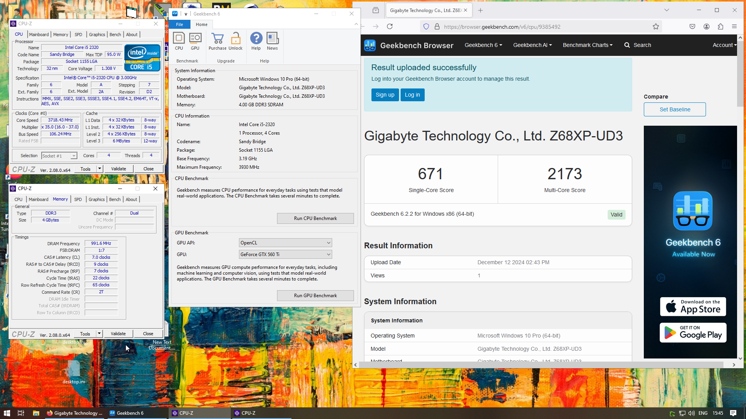Image resolution: width=746 pixels, height=419 pixels.
Task: Open the notification center icon in taskbar
Action: tap(733, 413)
